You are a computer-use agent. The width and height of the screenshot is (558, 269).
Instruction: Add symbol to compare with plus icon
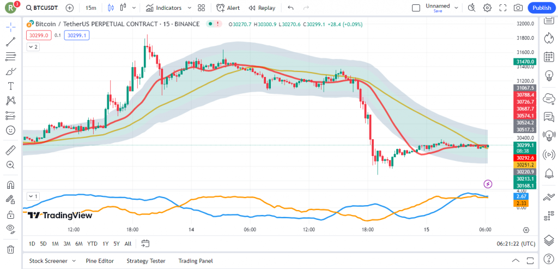pos(70,8)
